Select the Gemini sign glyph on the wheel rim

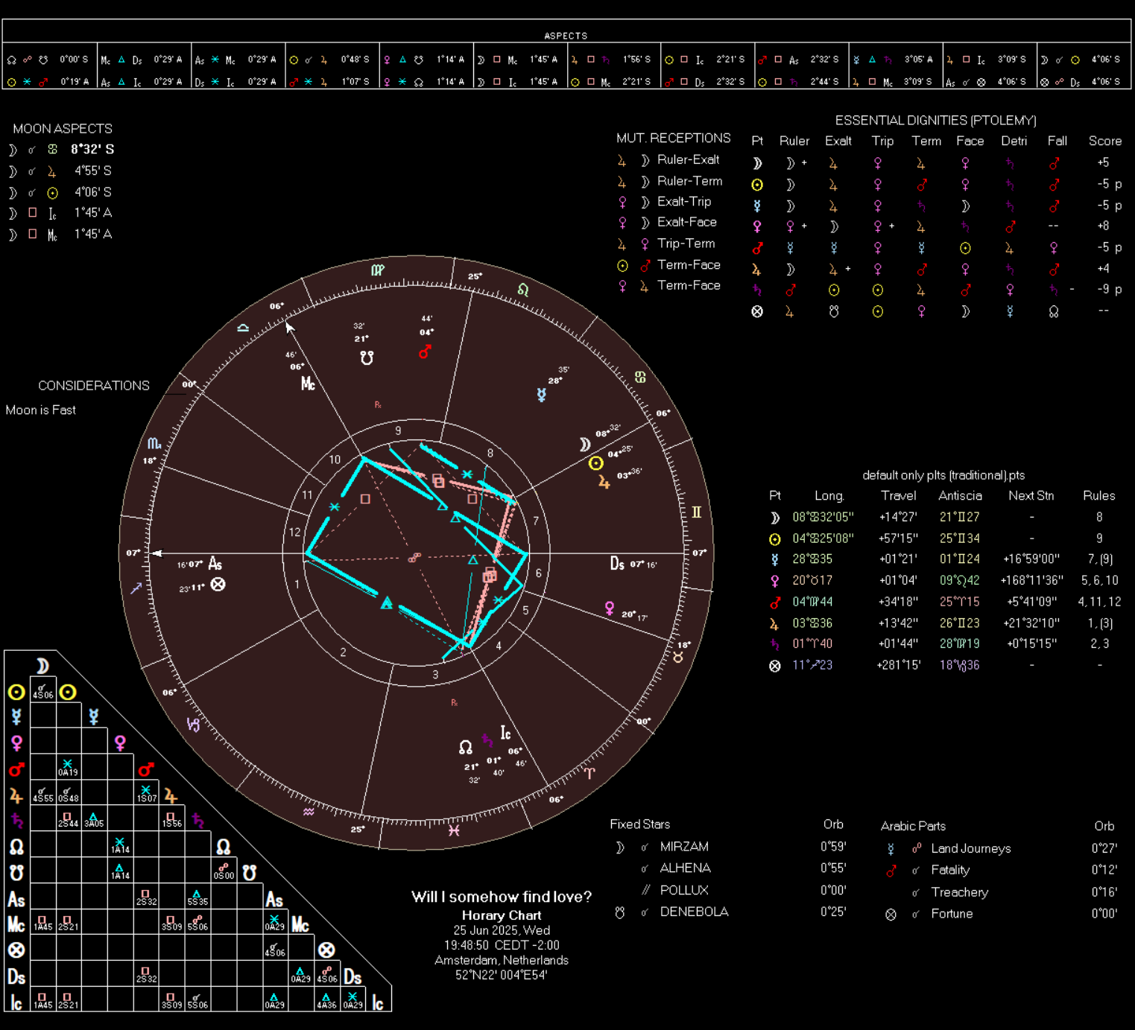696,512
